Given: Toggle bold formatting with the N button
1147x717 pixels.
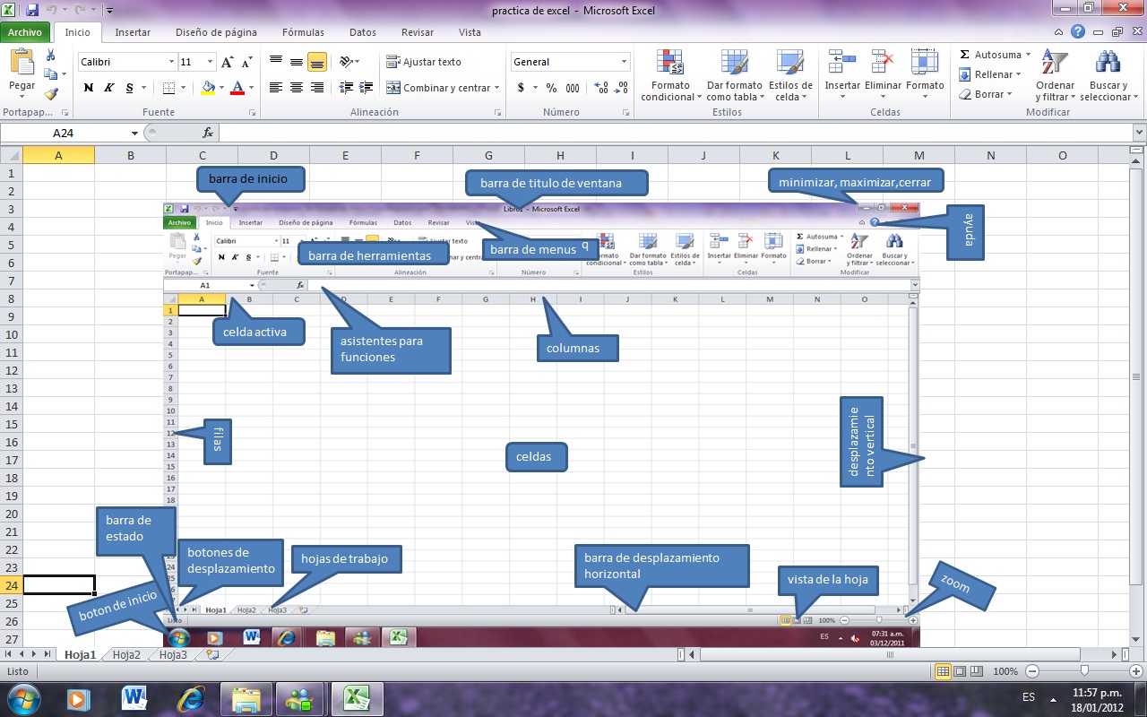Looking at the screenshot, I should click(88, 89).
